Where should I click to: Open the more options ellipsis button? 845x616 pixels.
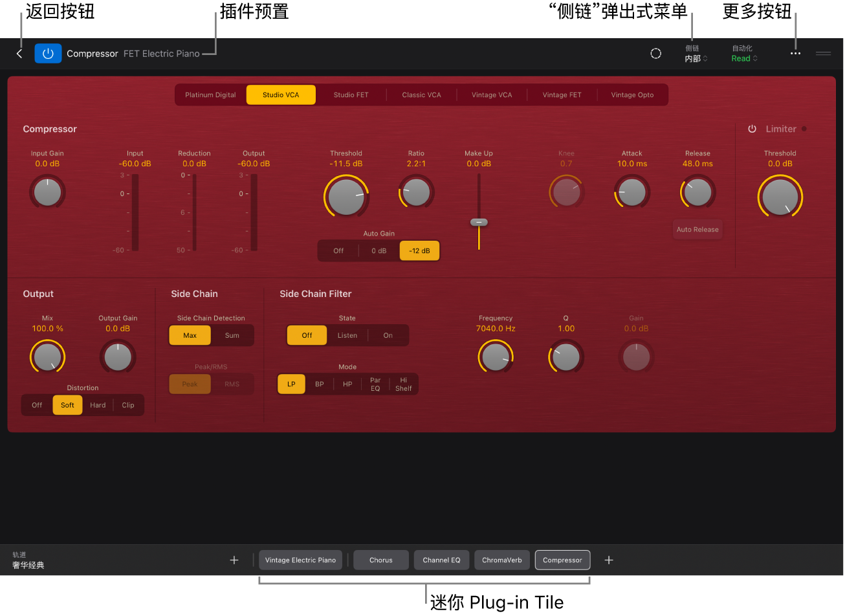tap(795, 54)
